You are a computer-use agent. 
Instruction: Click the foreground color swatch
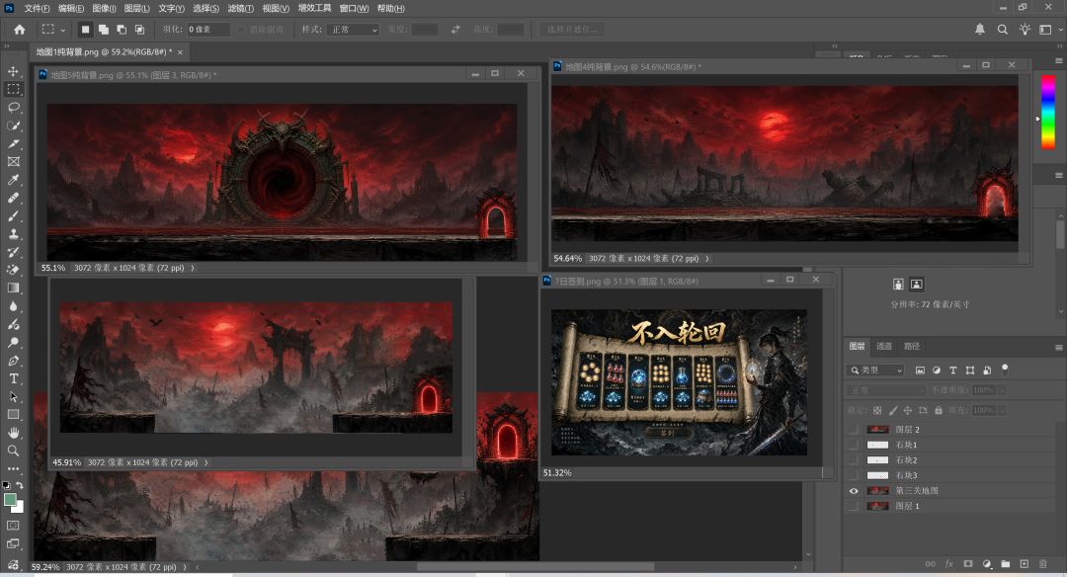tap(10, 500)
